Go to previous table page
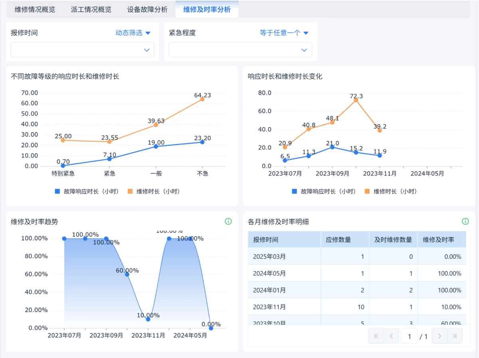The height and width of the screenshot is (358, 479). [391, 336]
